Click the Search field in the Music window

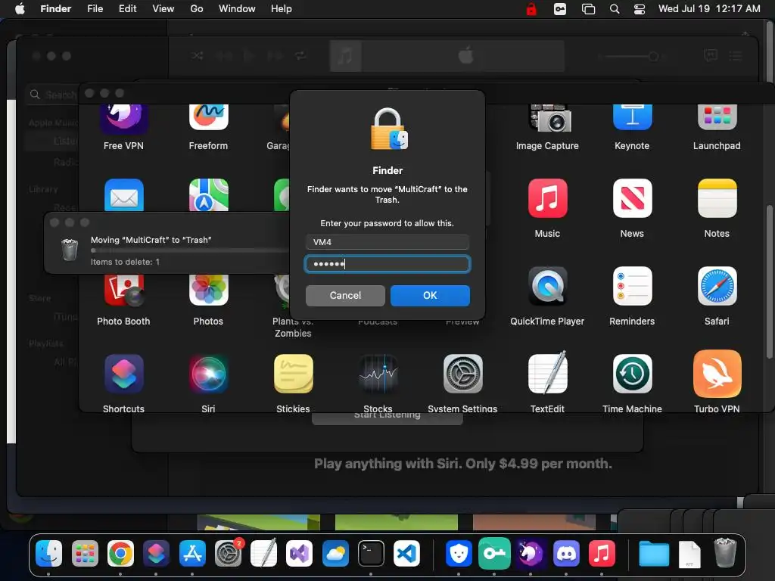pos(54,95)
